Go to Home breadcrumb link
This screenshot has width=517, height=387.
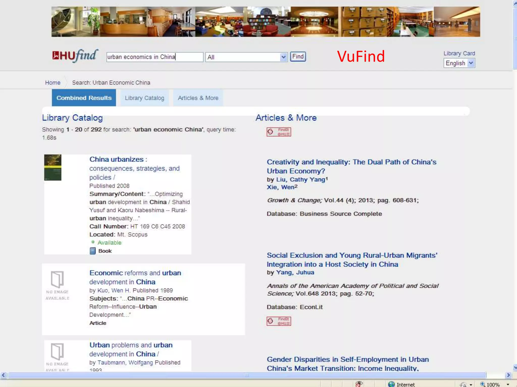click(x=53, y=83)
